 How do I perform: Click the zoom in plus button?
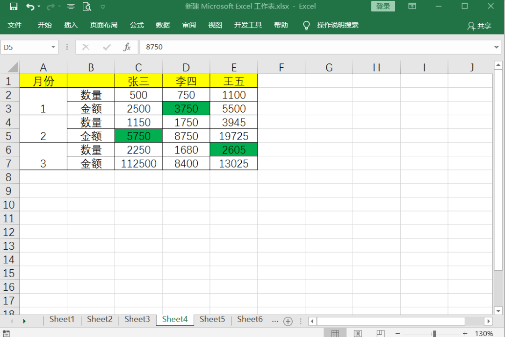point(465,334)
